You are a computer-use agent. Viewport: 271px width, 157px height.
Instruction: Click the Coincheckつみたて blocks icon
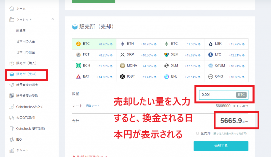tap(12, 107)
